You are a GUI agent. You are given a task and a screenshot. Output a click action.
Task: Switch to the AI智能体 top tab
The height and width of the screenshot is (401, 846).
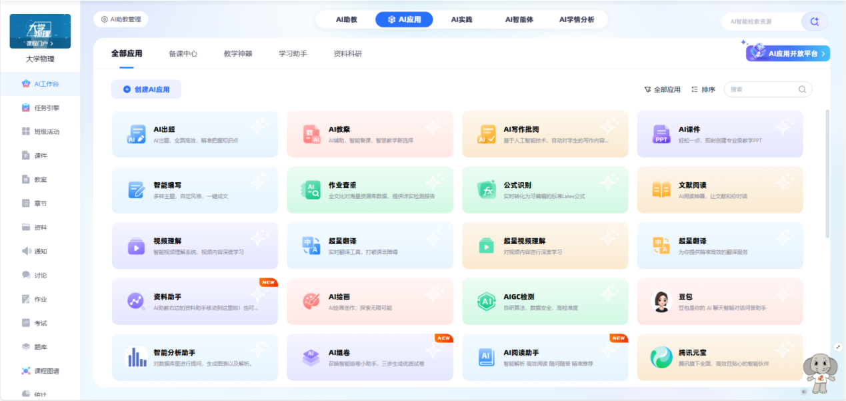[519, 20]
